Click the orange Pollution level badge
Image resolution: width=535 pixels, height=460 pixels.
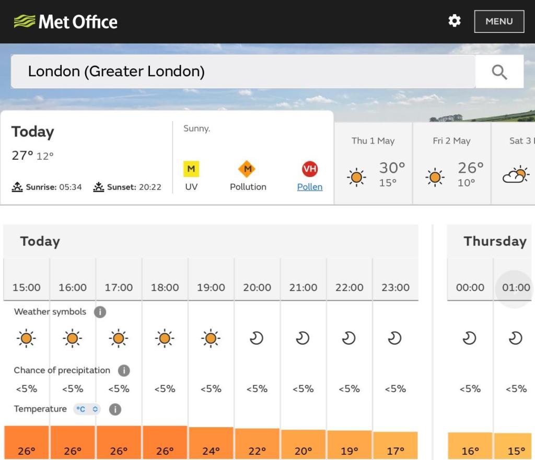click(x=248, y=169)
